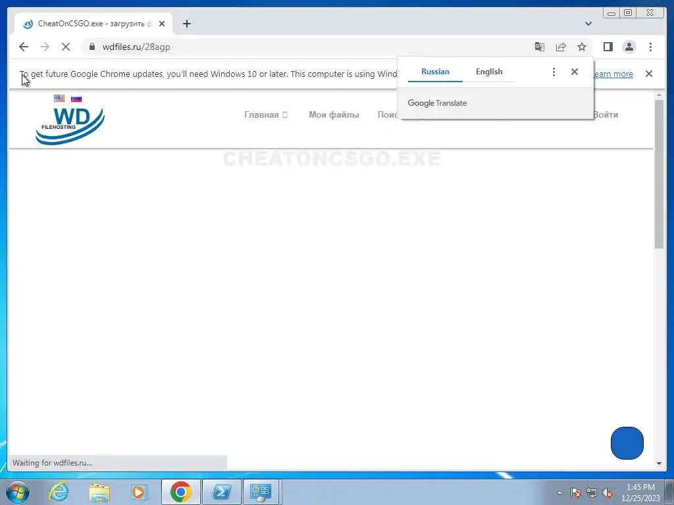Open Action Center flag icon
The image size is (674, 505).
(x=576, y=493)
